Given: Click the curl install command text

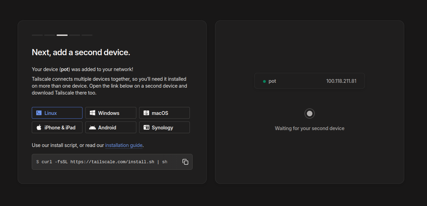Looking at the screenshot, I should [x=102, y=161].
